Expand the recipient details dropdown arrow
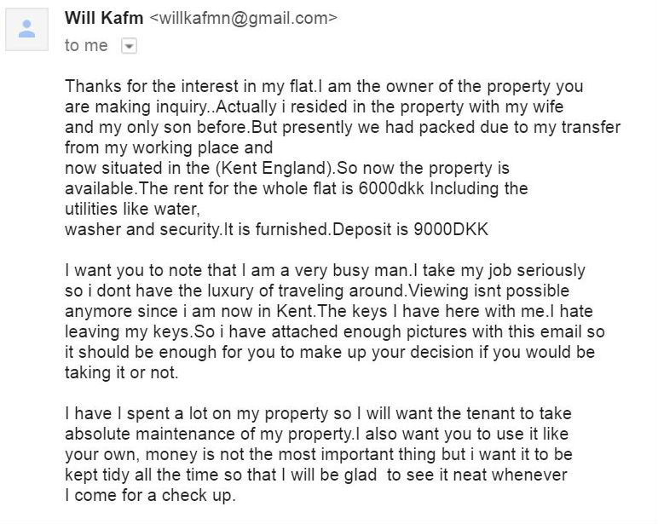Image resolution: width=658 pixels, height=524 pixels. tap(129, 46)
